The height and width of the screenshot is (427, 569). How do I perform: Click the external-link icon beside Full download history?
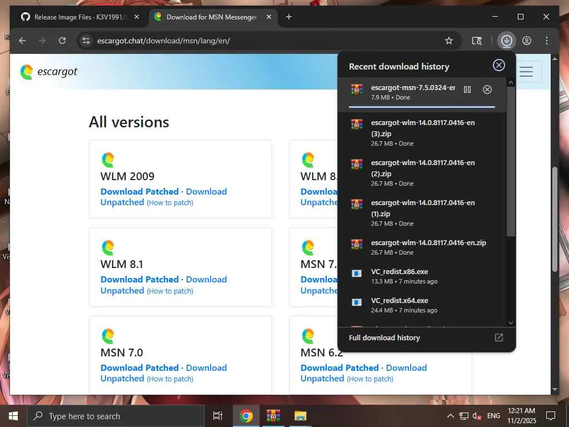[499, 337]
